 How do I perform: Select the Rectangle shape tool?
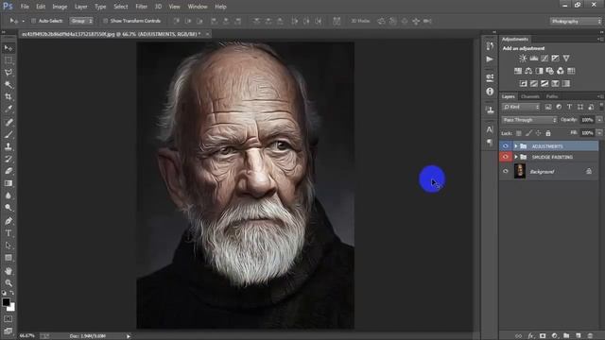point(9,258)
